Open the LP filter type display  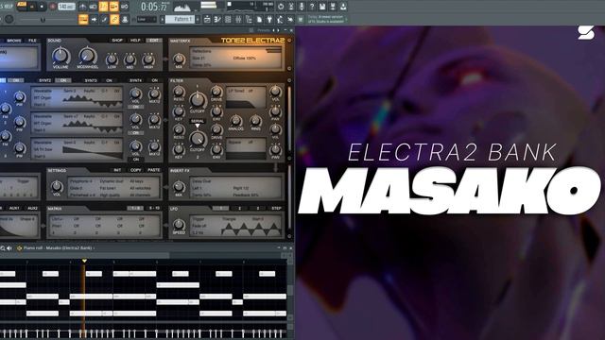click(x=246, y=97)
